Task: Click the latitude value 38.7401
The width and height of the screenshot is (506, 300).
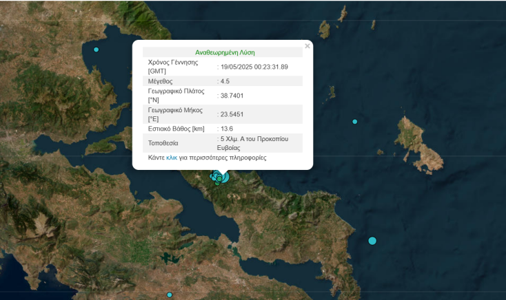Action: (232, 96)
